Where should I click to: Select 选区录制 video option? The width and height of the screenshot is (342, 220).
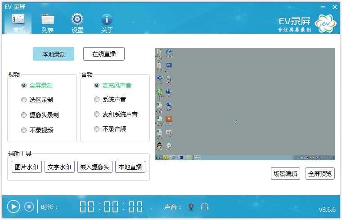click(24, 100)
